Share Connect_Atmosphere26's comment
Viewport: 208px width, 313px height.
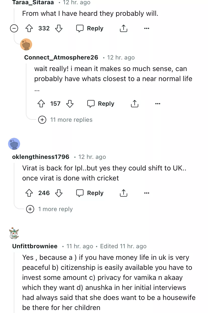click(135, 104)
